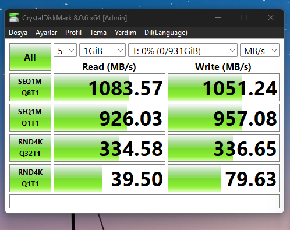Click the CrystalDiskMark app icon in title bar
The width and height of the screenshot is (290, 230).
14,17
